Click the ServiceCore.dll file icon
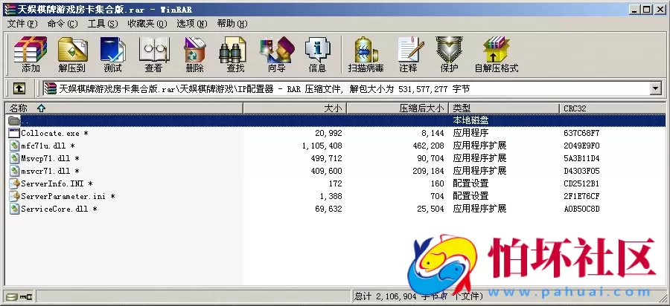This screenshot has width=670, height=306. (14, 209)
